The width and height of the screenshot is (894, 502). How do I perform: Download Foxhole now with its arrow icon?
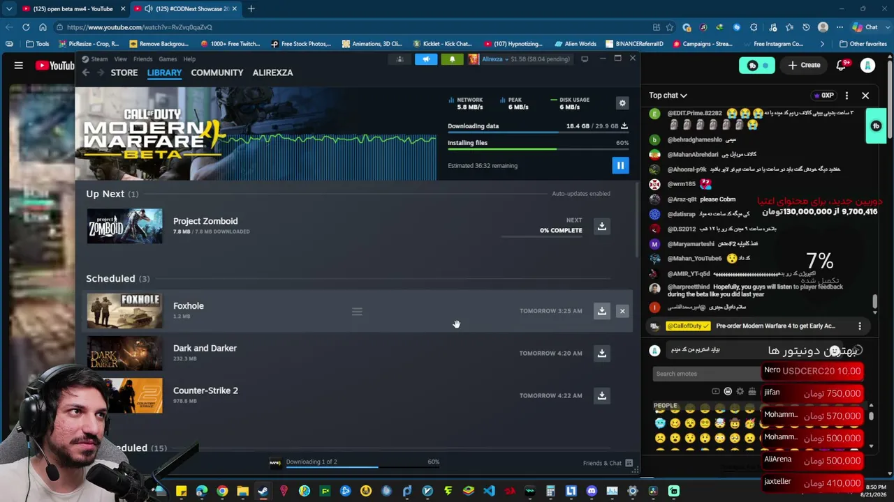tap(601, 311)
